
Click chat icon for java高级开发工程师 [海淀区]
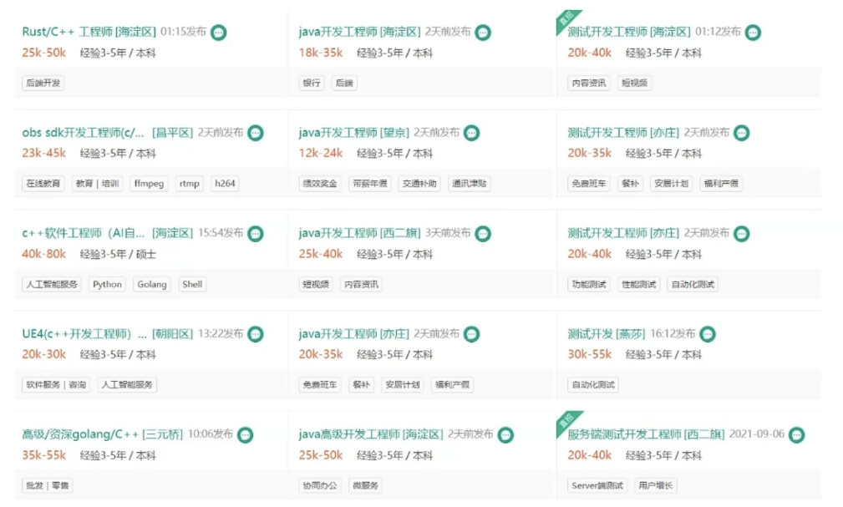(x=505, y=434)
